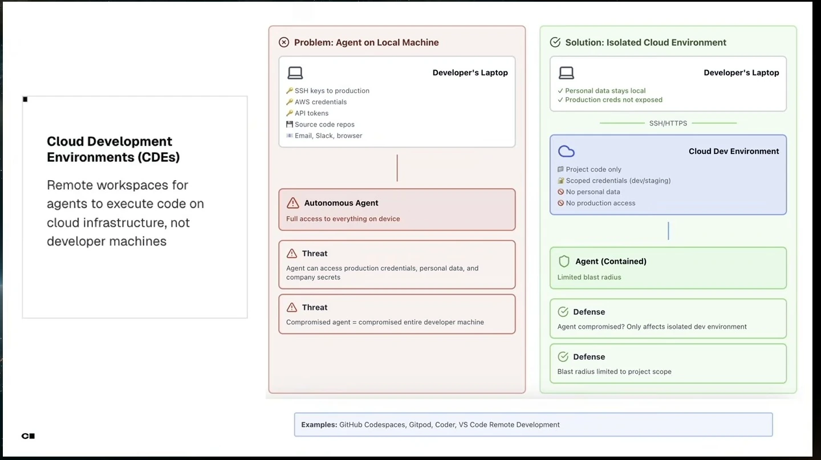The image size is (821, 460).
Task: Click the prohibited icon beside No personal data
Action: pos(561,192)
